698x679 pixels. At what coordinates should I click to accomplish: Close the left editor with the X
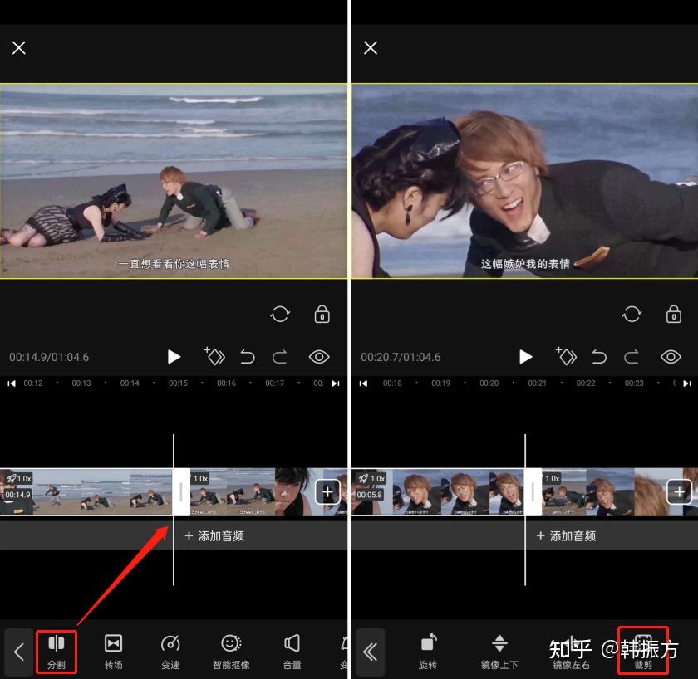pos(18,47)
